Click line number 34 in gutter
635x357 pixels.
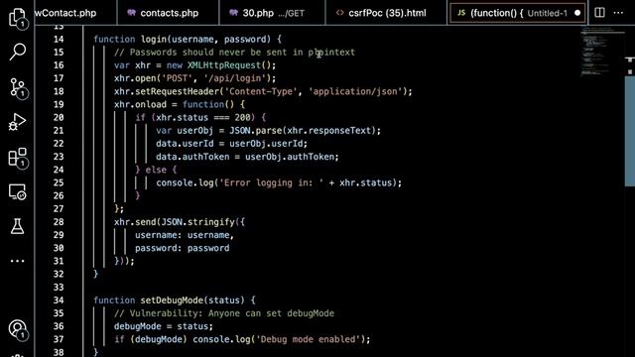tap(59, 300)
